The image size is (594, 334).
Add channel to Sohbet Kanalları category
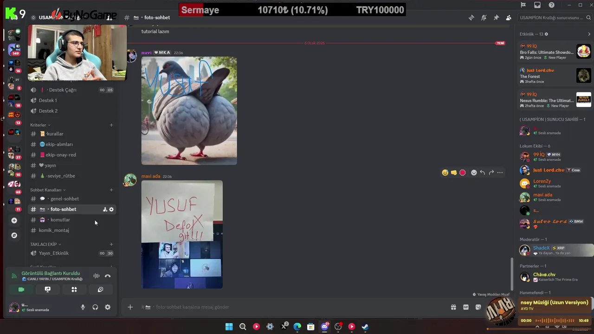(x=111, y=190)
